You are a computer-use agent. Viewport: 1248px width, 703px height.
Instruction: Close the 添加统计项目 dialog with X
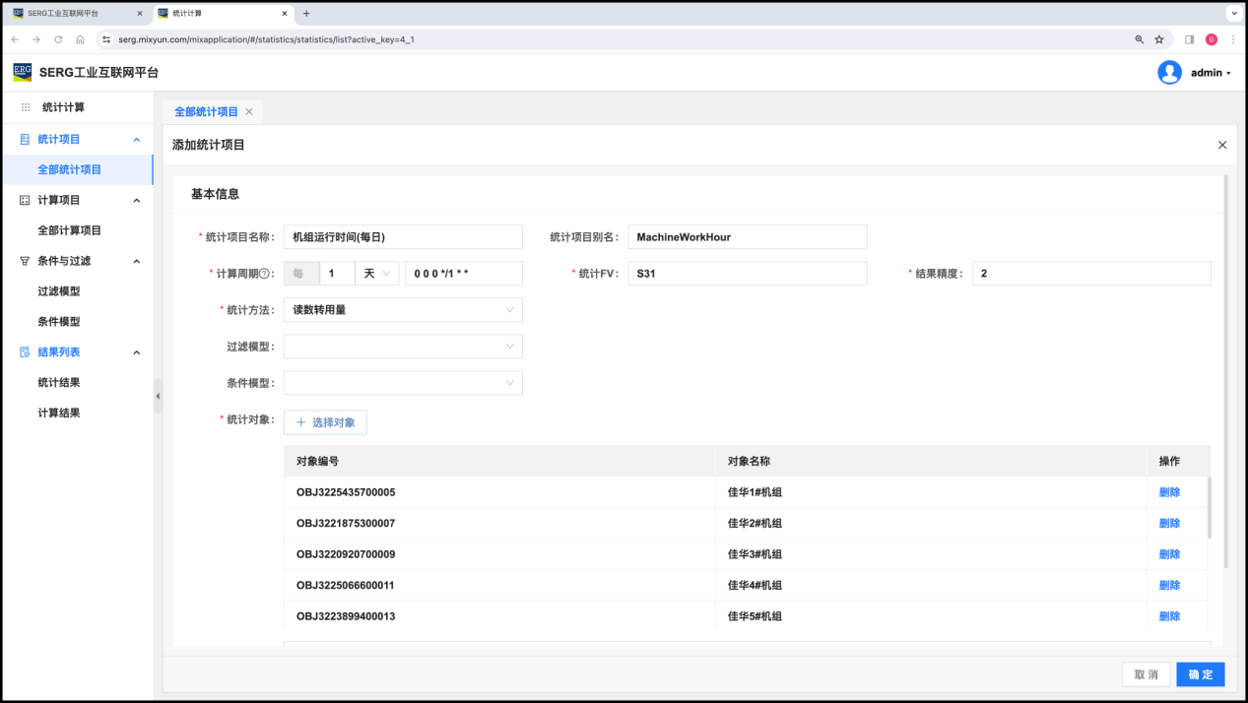1222,145
